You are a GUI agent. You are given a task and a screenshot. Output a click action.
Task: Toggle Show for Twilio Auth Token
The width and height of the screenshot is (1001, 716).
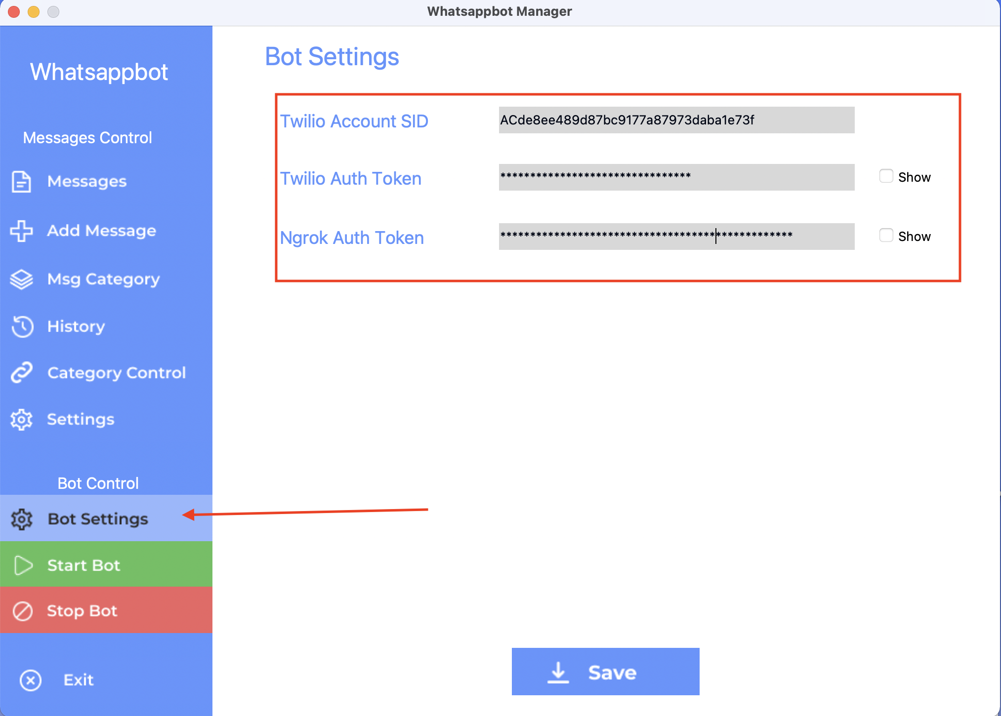click(x=886, y=176)
